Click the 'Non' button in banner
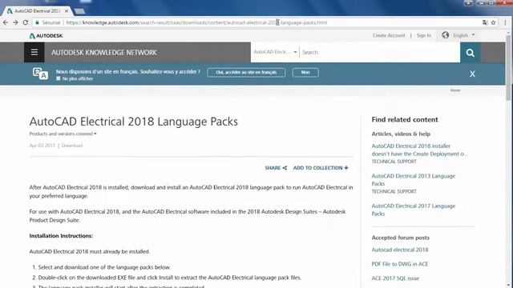This screenshot has height=288, width=513. click(x=305, y=72)
